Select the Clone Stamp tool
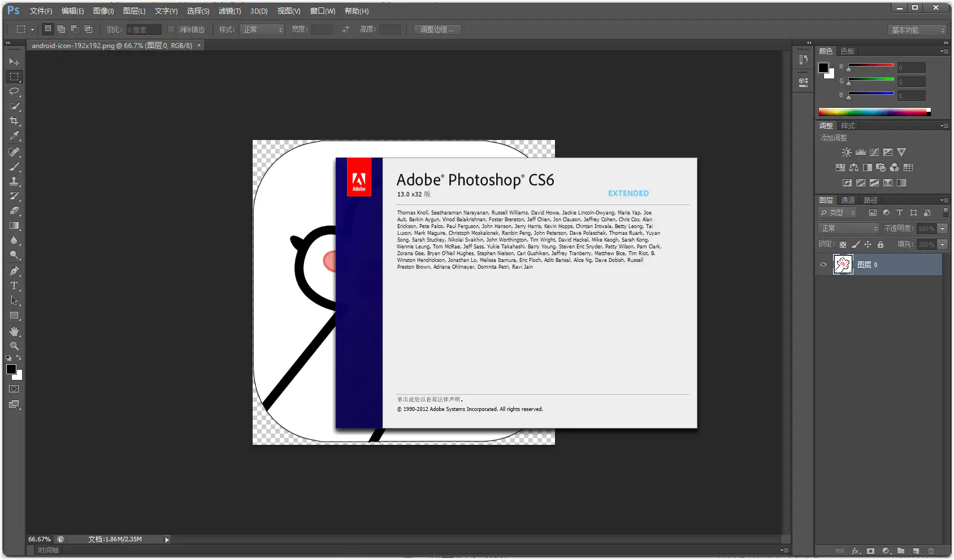 (x=15, y=181)
